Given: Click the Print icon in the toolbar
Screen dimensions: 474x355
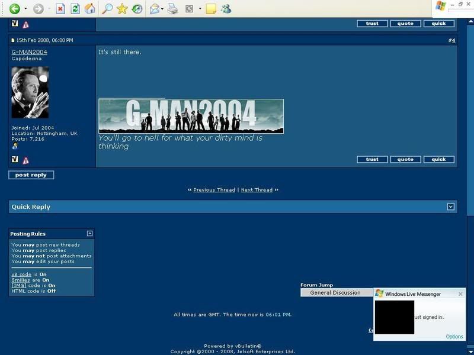Looking at the screenshot, I should pos(172,9).
